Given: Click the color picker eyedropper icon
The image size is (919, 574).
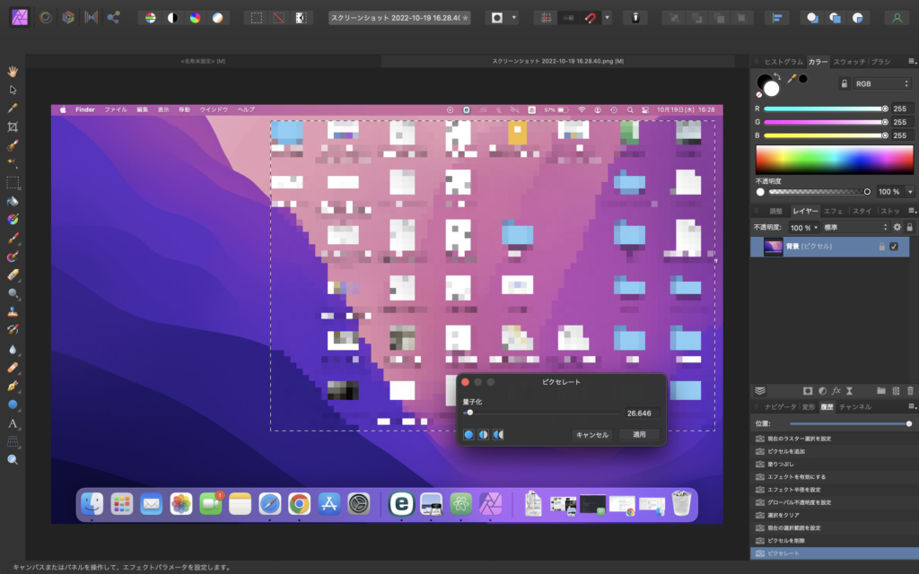Looking at the screenshot, I should [x=791, y=80].
